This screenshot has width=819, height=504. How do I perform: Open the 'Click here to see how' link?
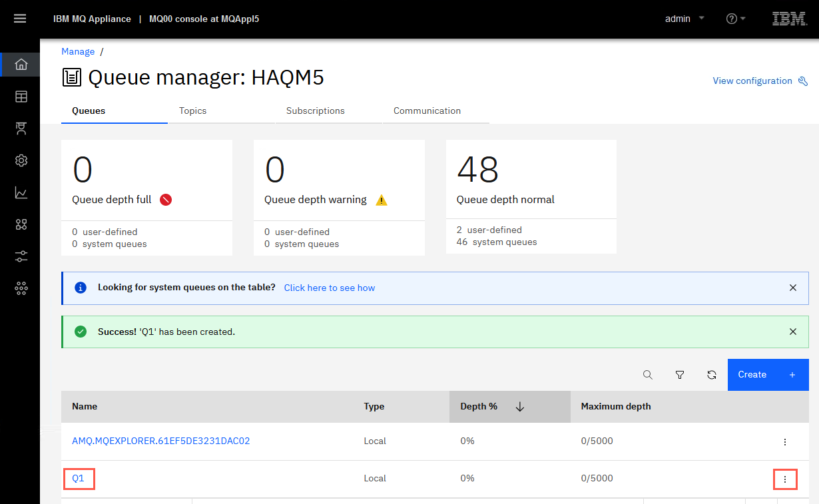tap(330, 288)
